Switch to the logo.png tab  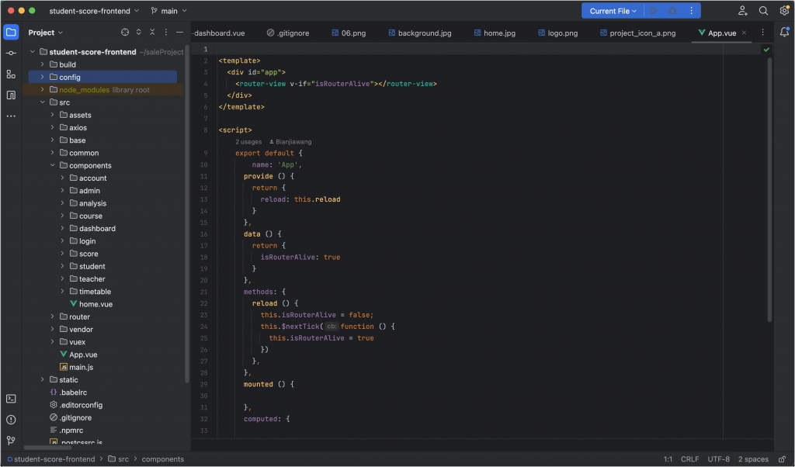pos(557,33)
